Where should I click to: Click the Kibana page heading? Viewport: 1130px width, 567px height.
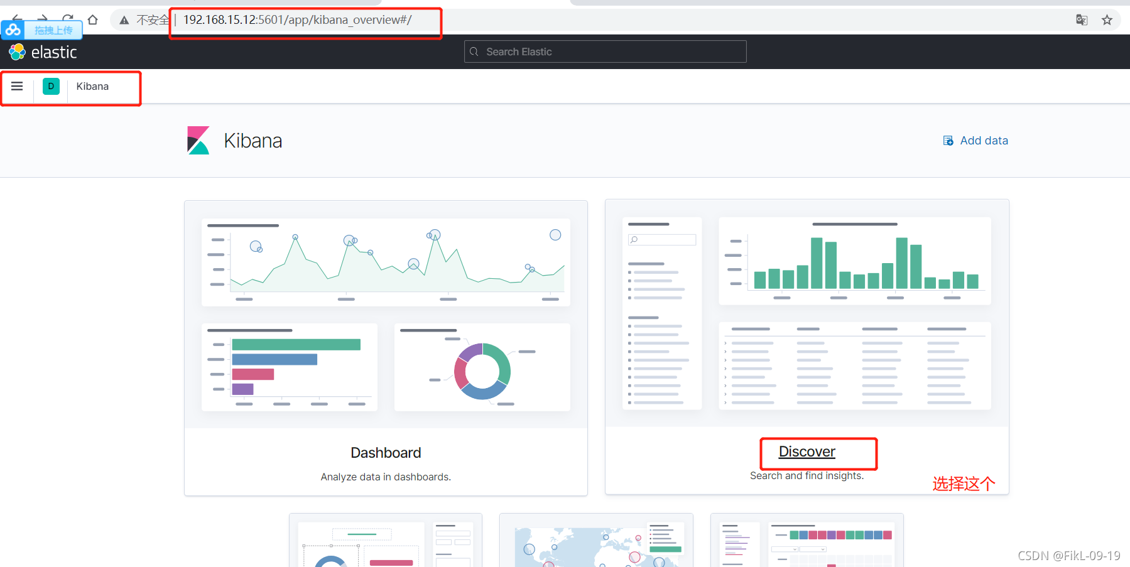click(x=253, y=141)
